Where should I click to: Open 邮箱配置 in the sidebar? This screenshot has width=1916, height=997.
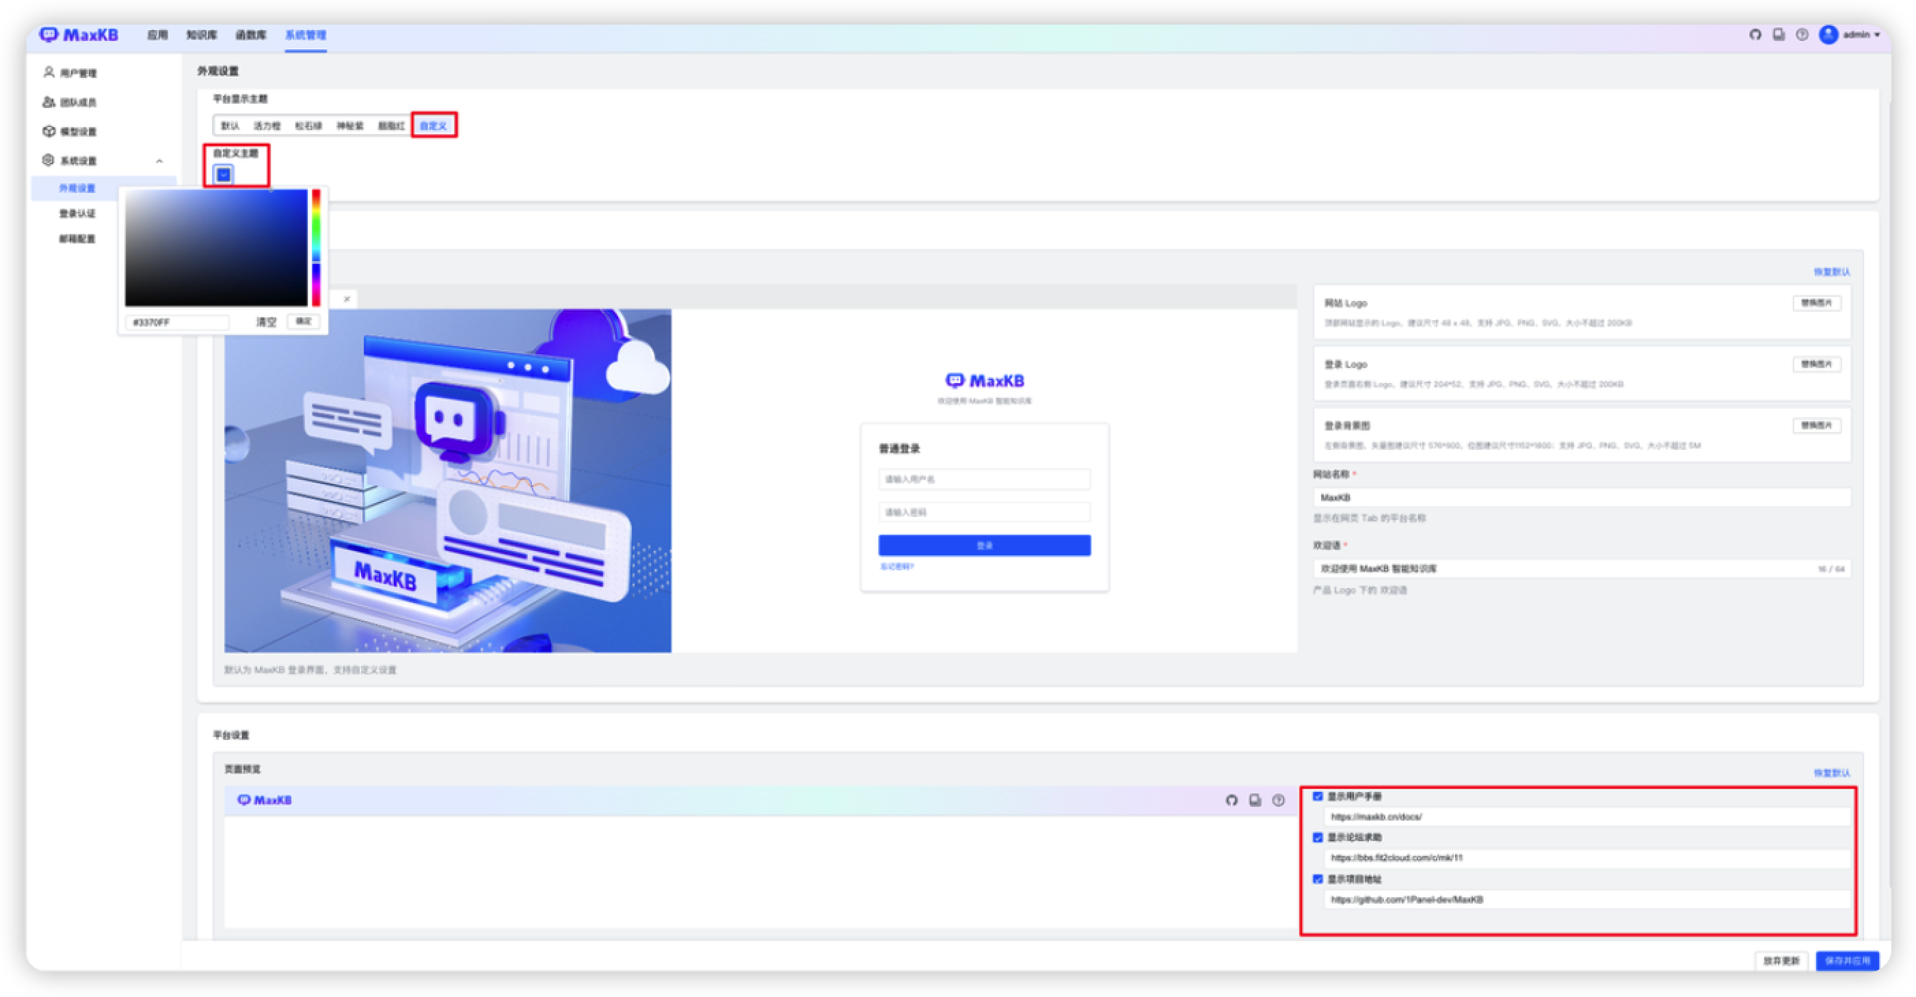[x=77, y=239]
